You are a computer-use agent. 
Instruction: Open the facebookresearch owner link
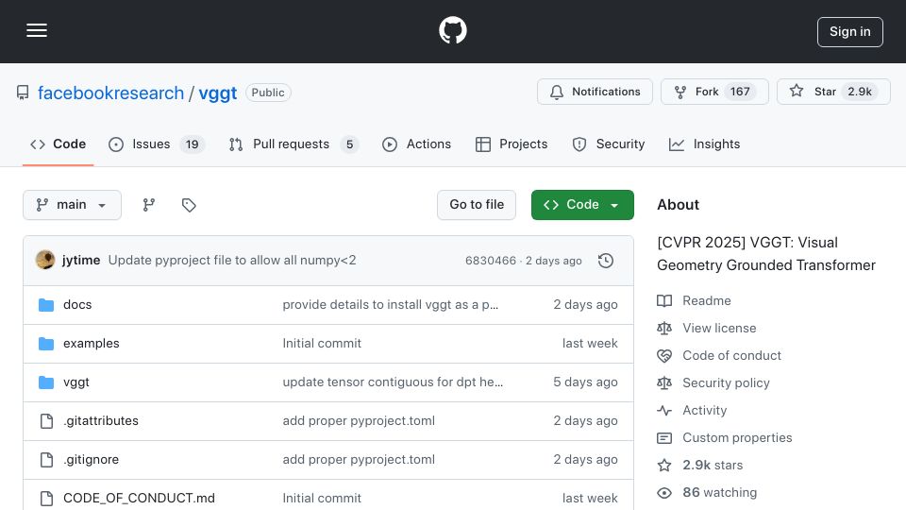[110, 93]
